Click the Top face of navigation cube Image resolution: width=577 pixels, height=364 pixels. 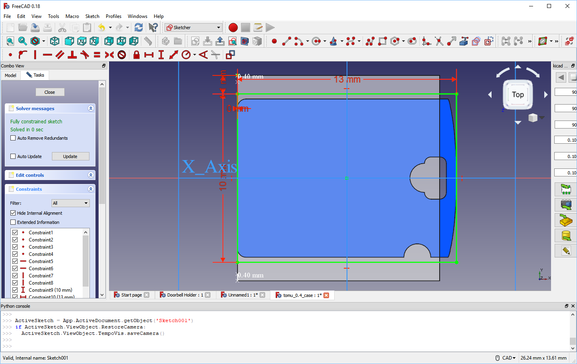tap(518, 95)
